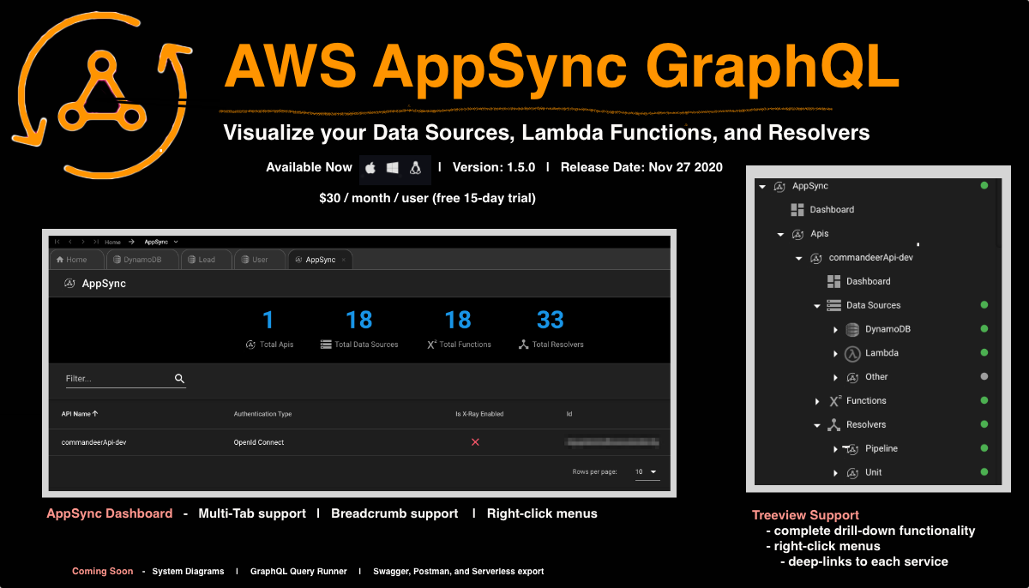Collapse the Apis node in the tree

coord(780,234)
